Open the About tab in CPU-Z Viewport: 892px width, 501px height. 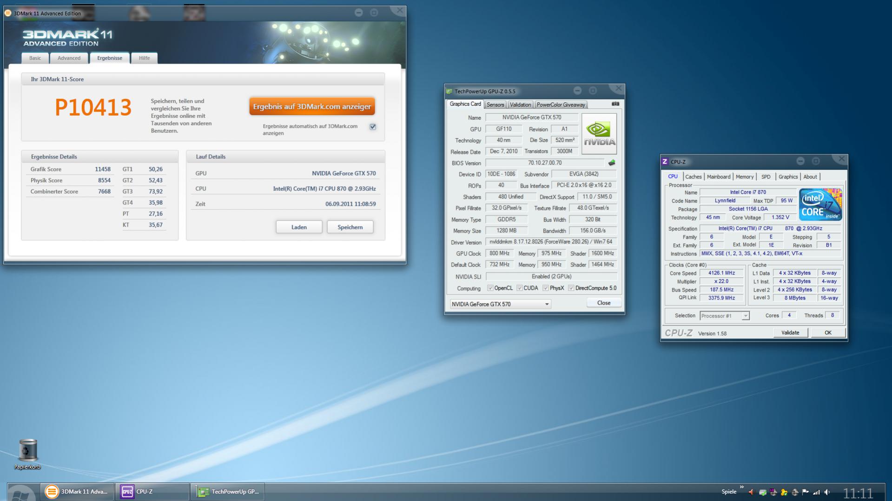pyautogui.click(x=810, y=177)
